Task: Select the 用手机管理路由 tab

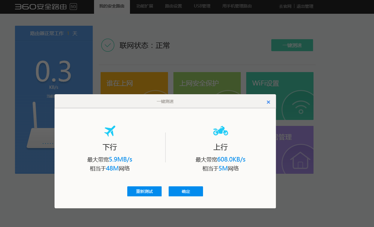Action: pyautogui.click(x=237, y=6)
